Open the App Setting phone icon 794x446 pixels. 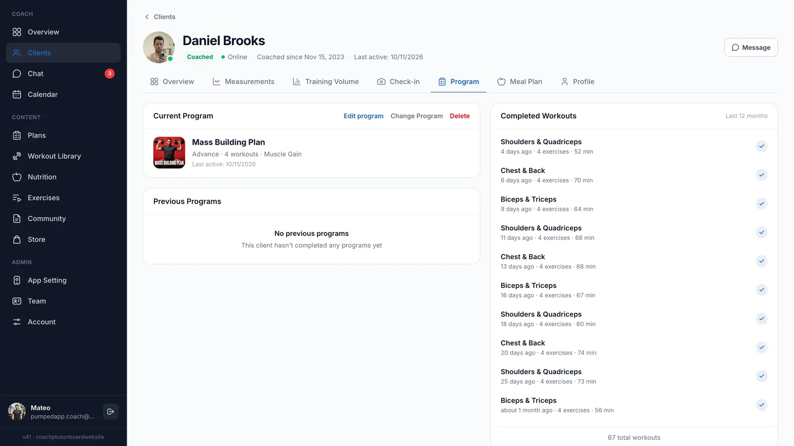[x=17, y=280]
